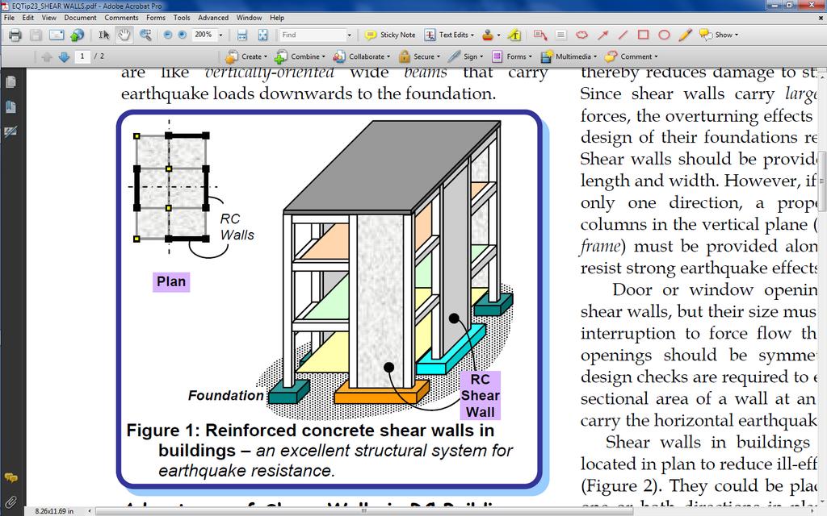Go to the previous page arrow

46,57
